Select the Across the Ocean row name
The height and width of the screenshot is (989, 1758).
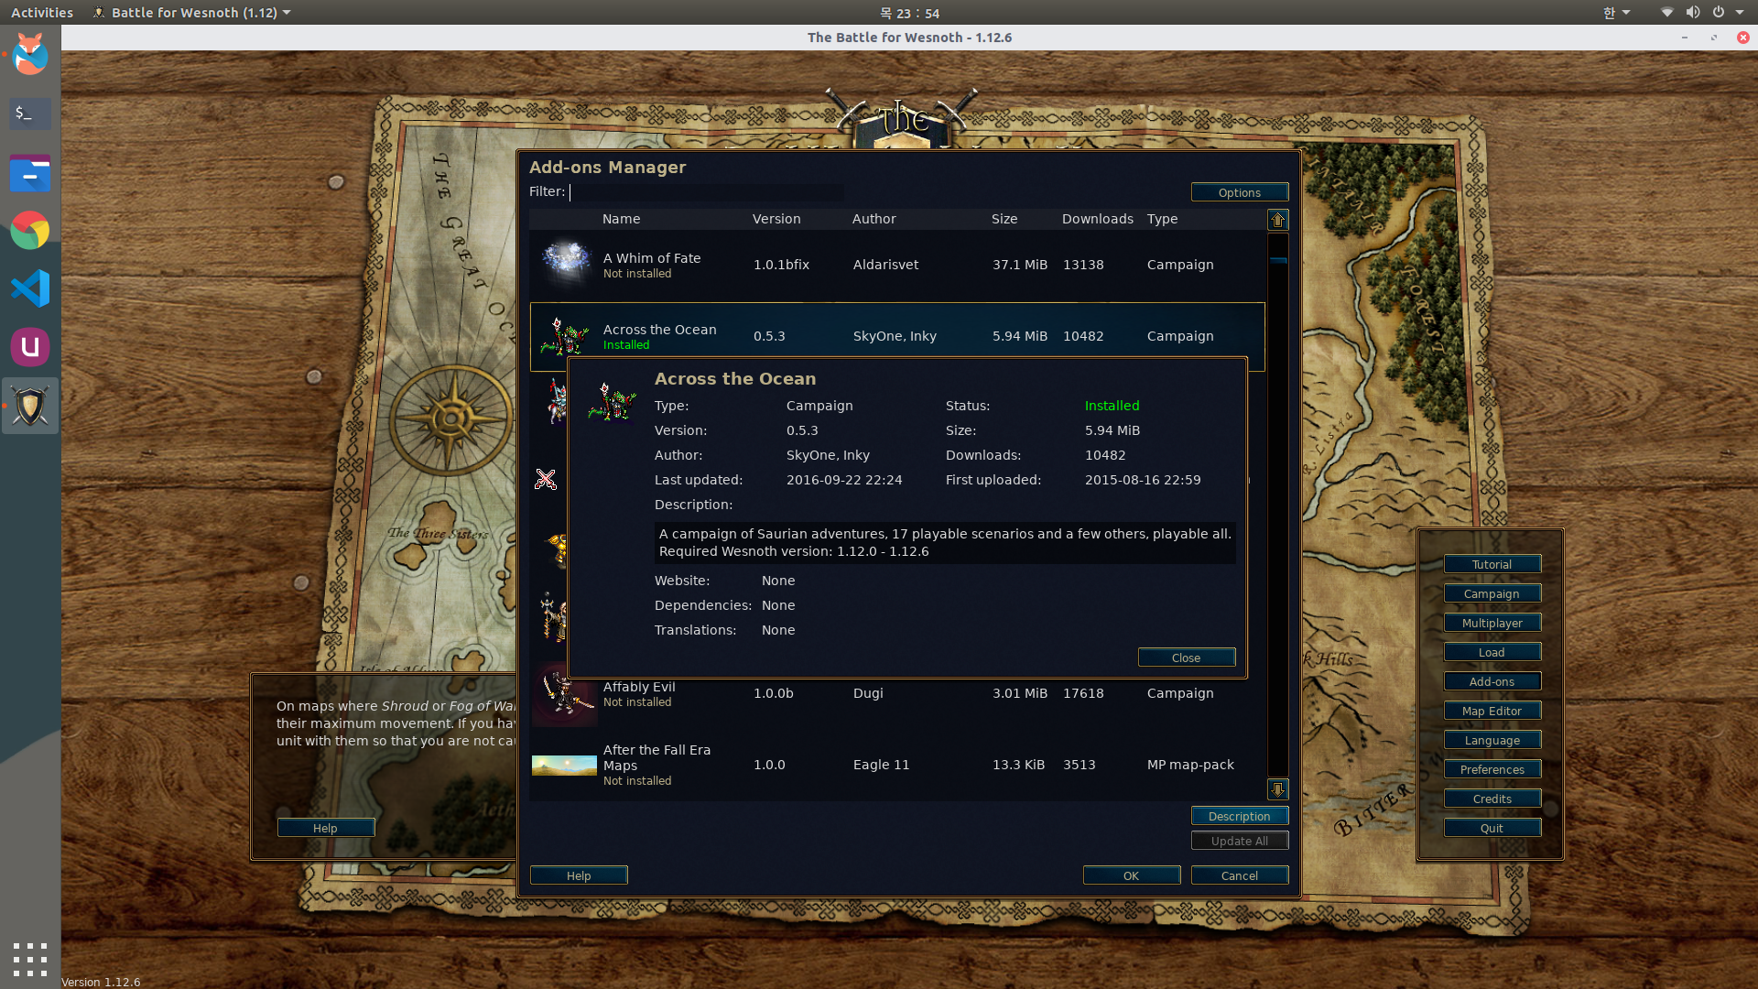(659, 330)
